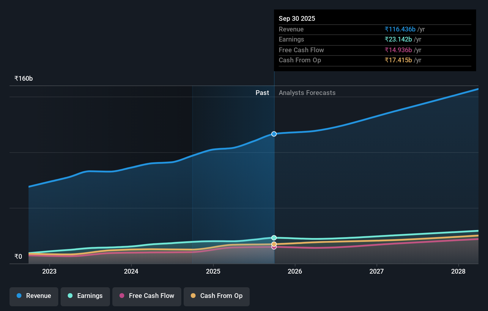Click the pink Free Cash Flow chart marker

pyautogui.click(x=274, y=247)
